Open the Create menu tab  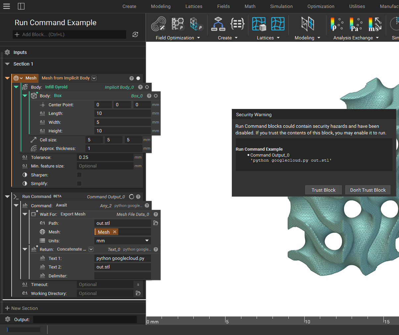pos(129,6)
